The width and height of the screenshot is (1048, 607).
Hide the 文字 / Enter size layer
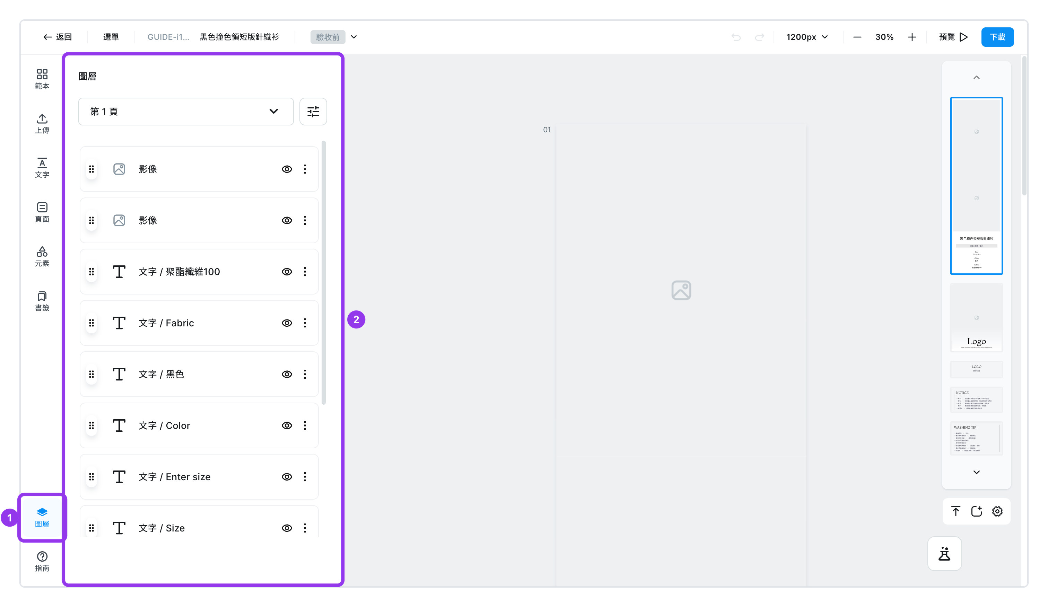pos(287,477)
